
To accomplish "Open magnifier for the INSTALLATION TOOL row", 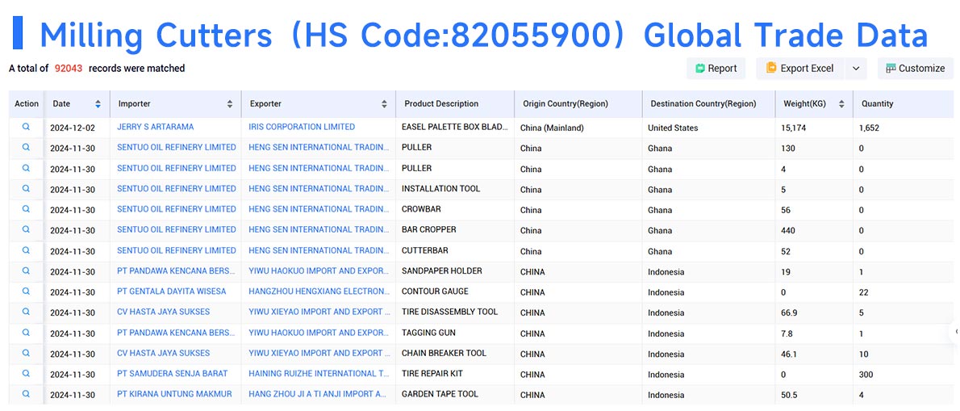I will [26, 189].
